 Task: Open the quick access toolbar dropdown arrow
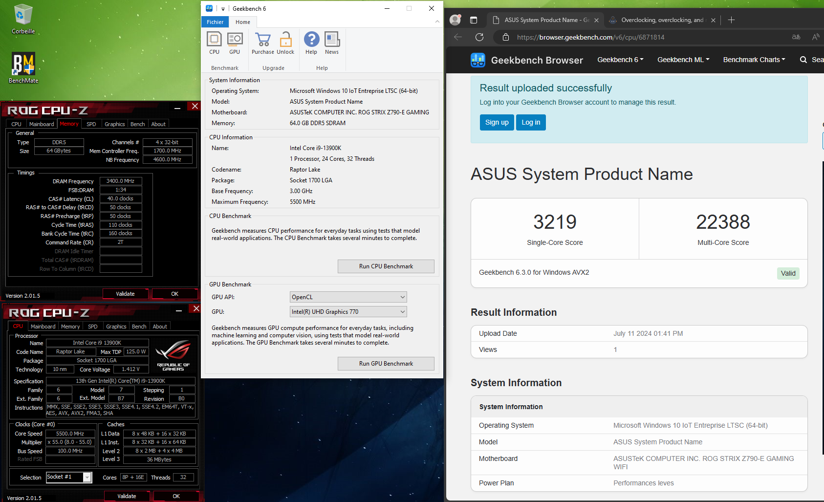223,9
